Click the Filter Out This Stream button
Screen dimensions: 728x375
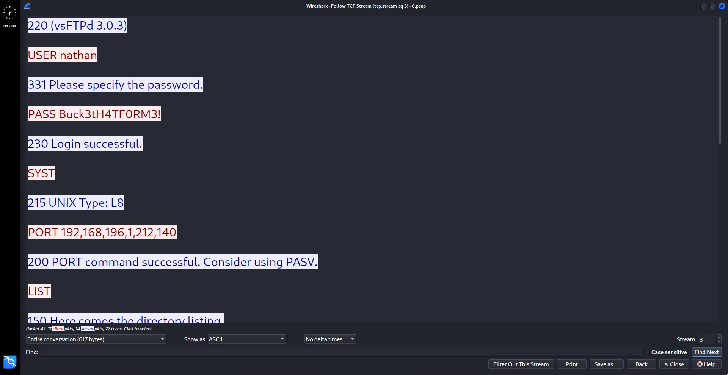click(x=521, y=364)
